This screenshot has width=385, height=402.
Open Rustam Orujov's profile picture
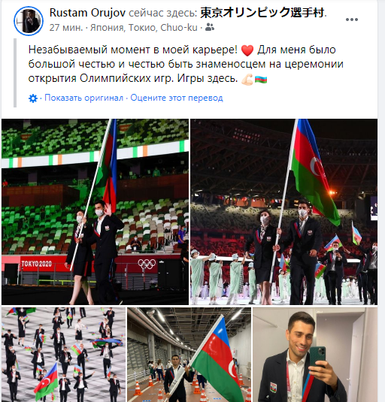[29, 21]
